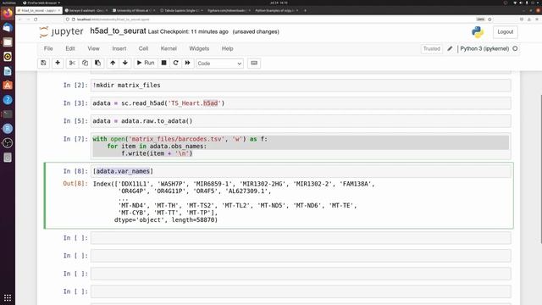
Task: Open the View menu
Action: point(93,49)
